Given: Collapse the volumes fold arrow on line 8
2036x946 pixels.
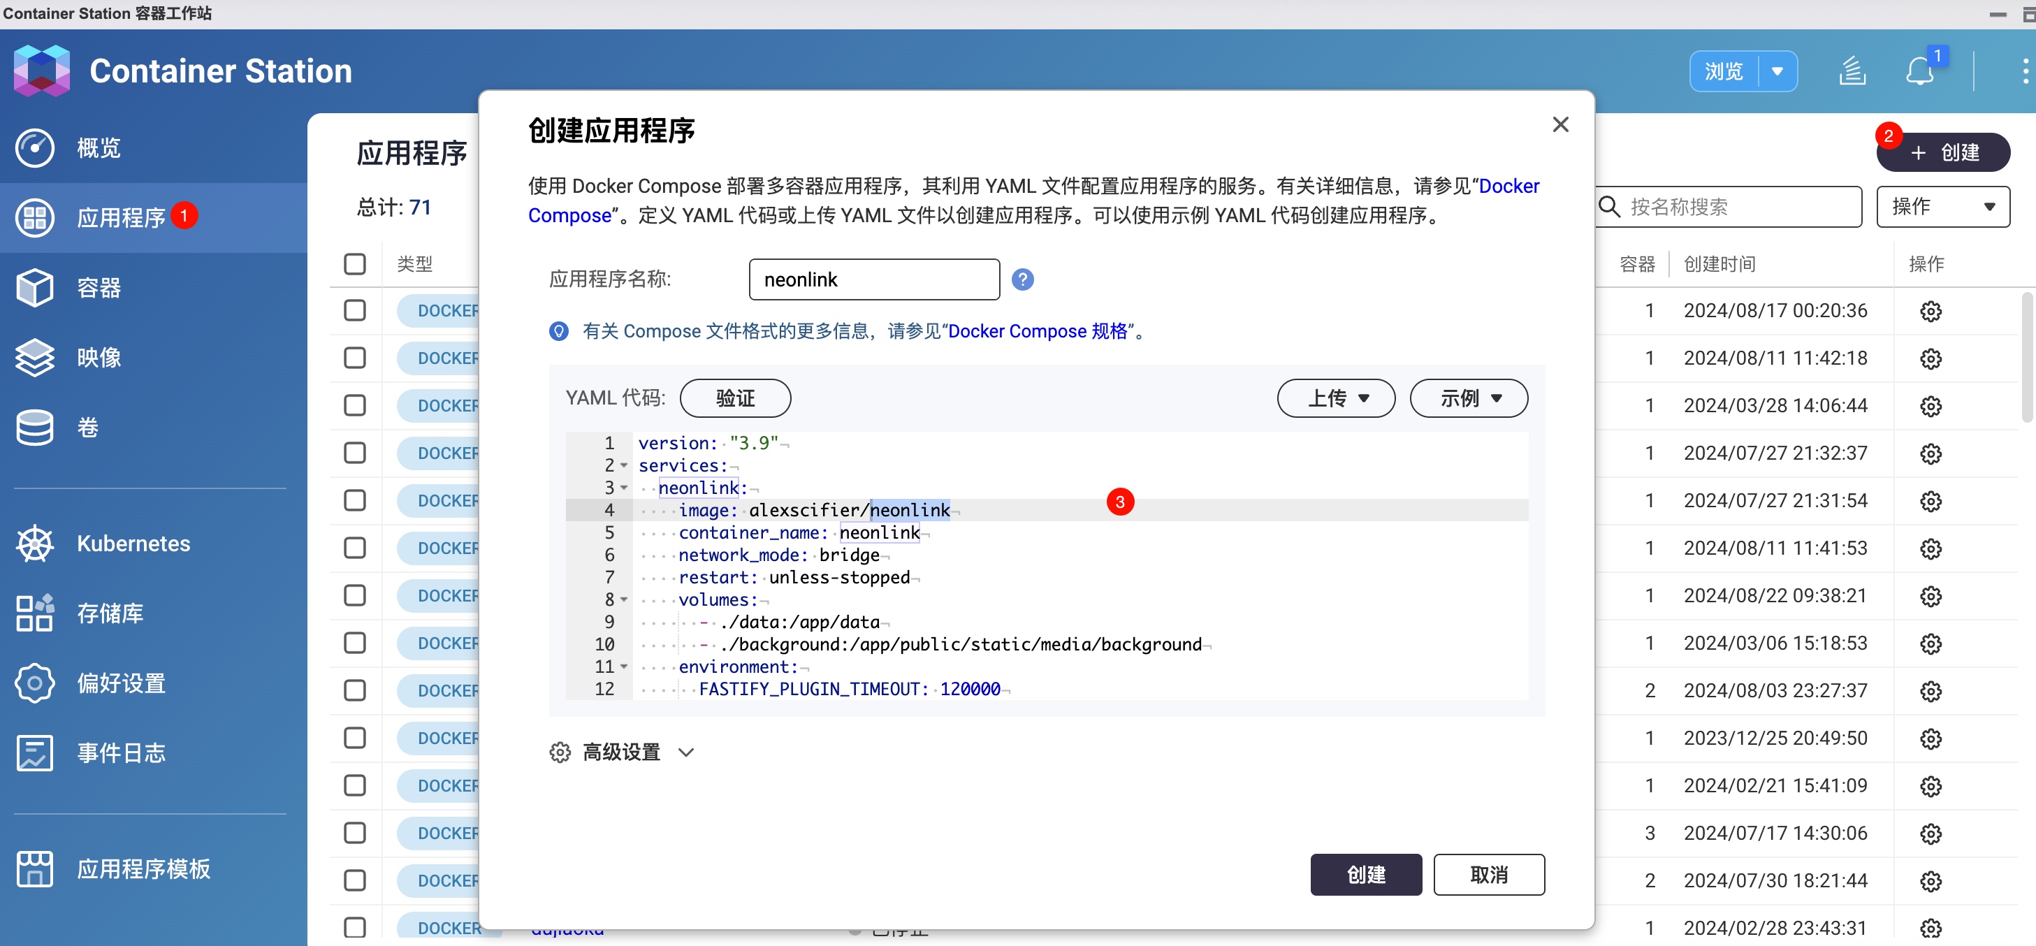Looking at the screenshot, I should pos(624,600).
